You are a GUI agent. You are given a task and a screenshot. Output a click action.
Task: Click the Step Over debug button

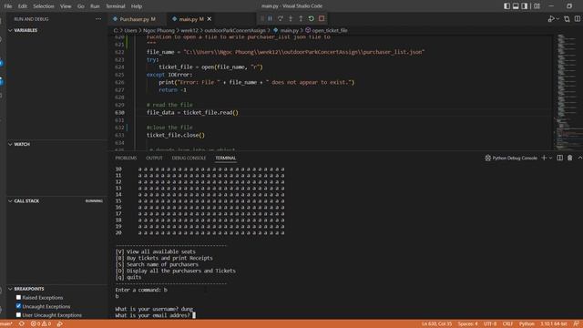click(281, 18)
